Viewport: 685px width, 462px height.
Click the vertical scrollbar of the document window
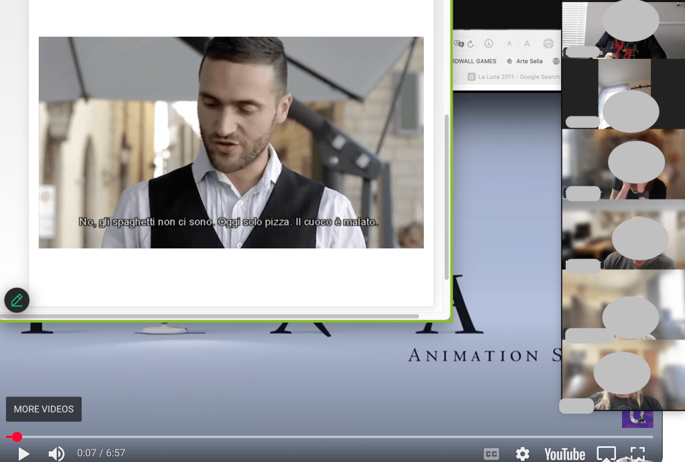447,194
